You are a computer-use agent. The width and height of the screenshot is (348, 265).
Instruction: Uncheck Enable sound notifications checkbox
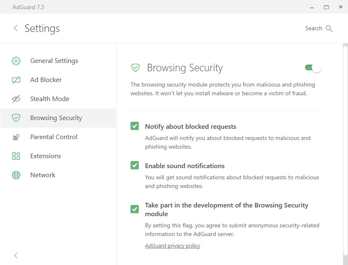[135, 165]
